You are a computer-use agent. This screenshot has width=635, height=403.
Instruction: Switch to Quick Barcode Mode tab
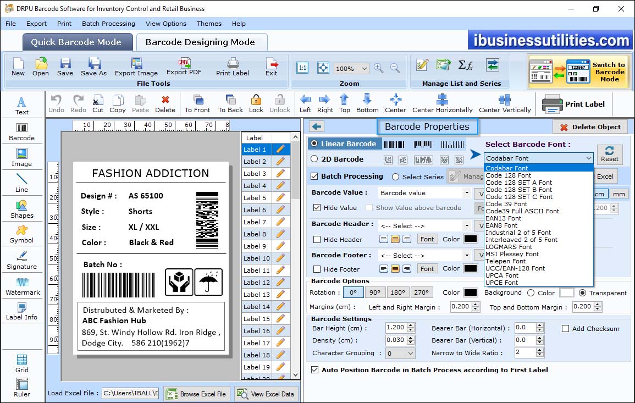(77, 42)
